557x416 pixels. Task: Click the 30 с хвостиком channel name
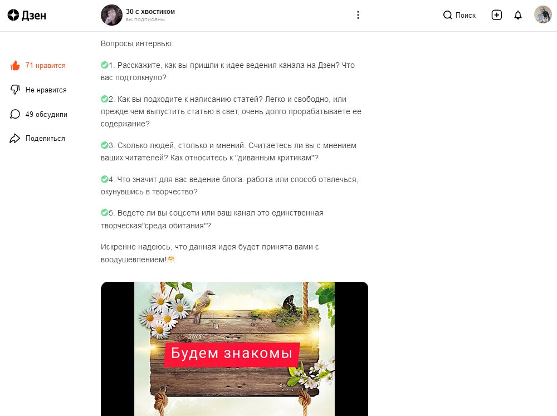pos(150,11)
